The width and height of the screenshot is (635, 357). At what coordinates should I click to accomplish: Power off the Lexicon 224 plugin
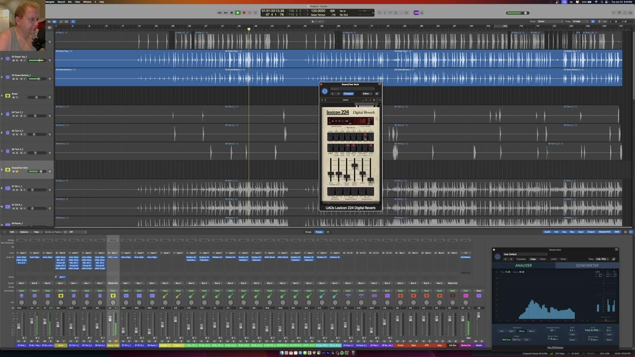324,91
